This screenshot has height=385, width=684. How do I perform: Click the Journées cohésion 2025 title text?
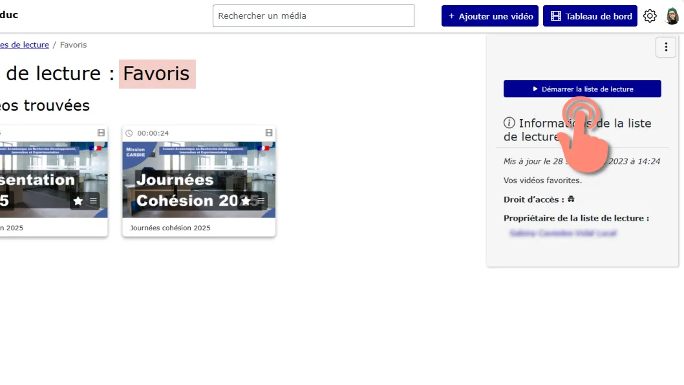[170, 228]
